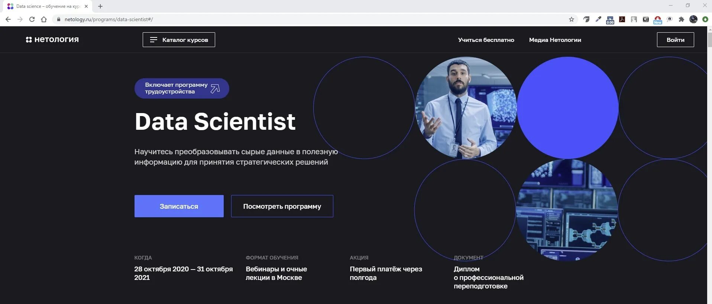This screenshot has width=712, height=304.
Task: Open the Учиться бесплатно link
Action: [486, 40]
